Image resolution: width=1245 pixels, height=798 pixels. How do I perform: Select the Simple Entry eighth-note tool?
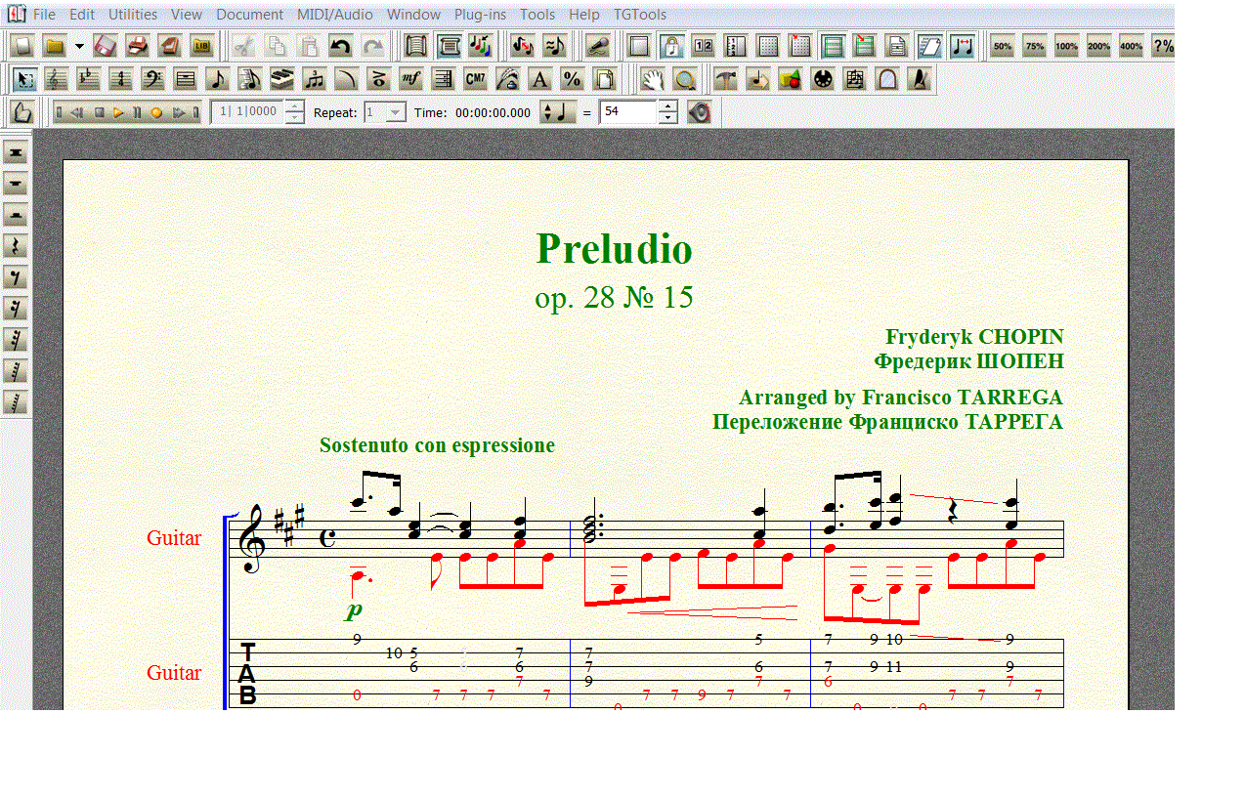(218, 79)
